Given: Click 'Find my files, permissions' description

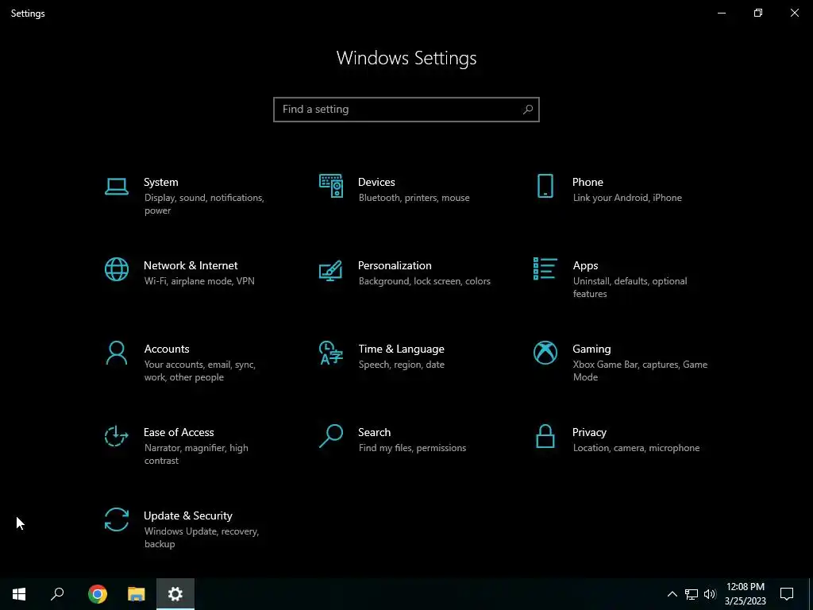Looking at the screenshot, I should coord(412,448).
